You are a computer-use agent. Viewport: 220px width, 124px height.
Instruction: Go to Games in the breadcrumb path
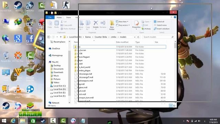coord(88,37)
